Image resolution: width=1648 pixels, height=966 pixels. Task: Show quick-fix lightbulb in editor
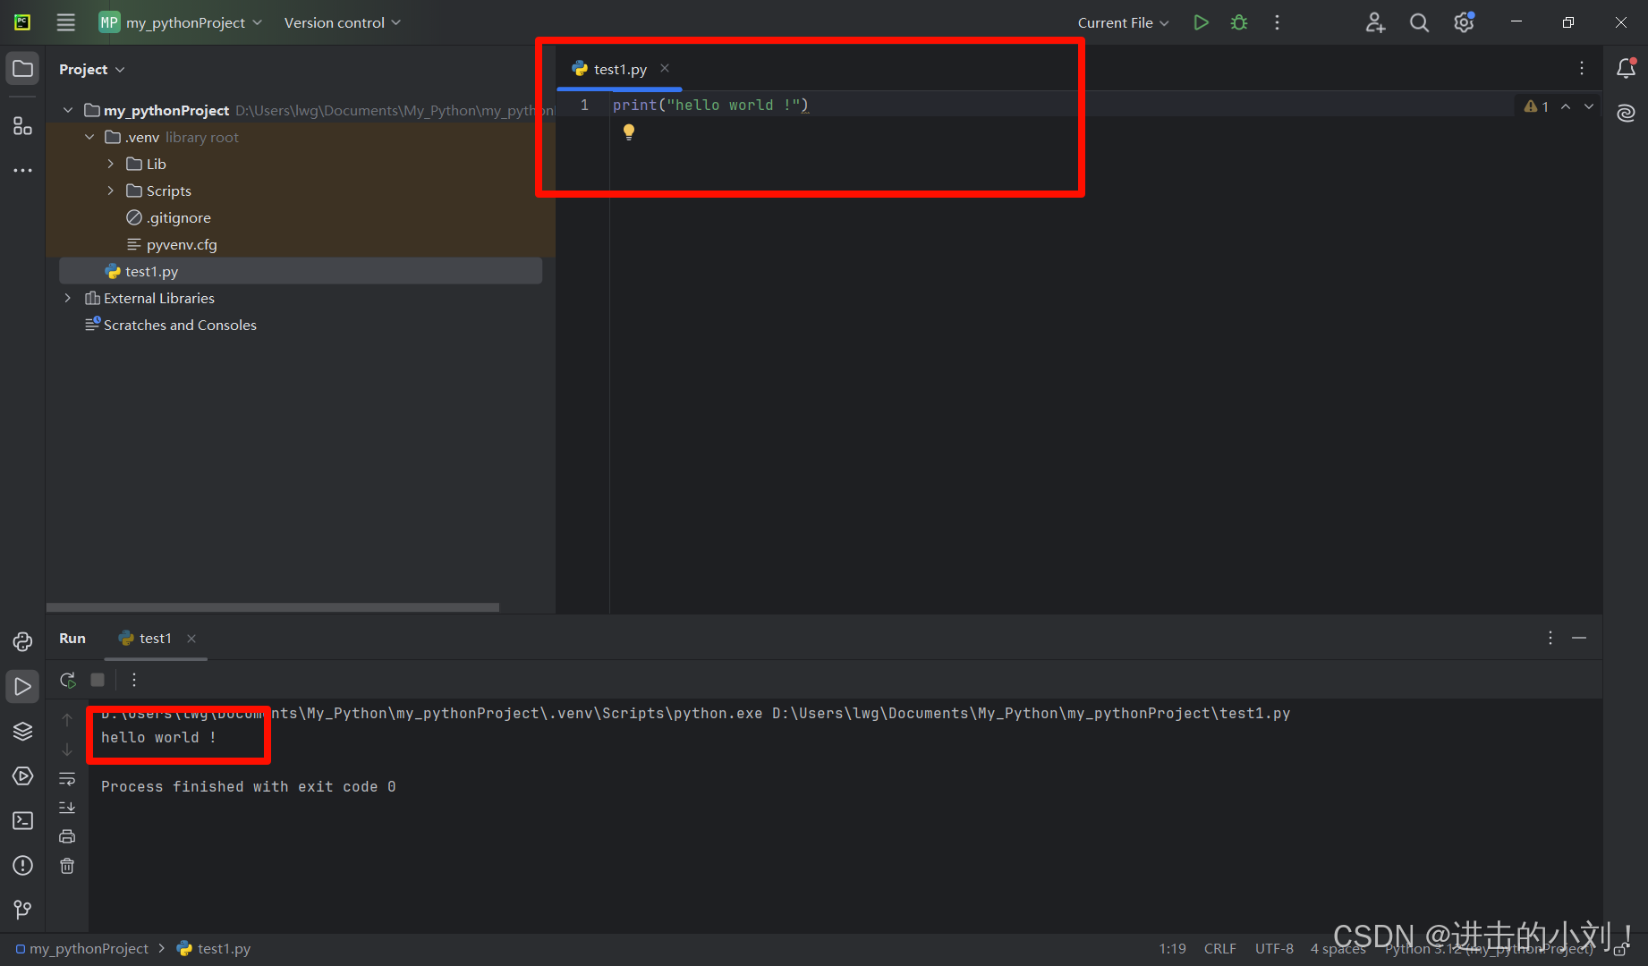coord(629,132)
